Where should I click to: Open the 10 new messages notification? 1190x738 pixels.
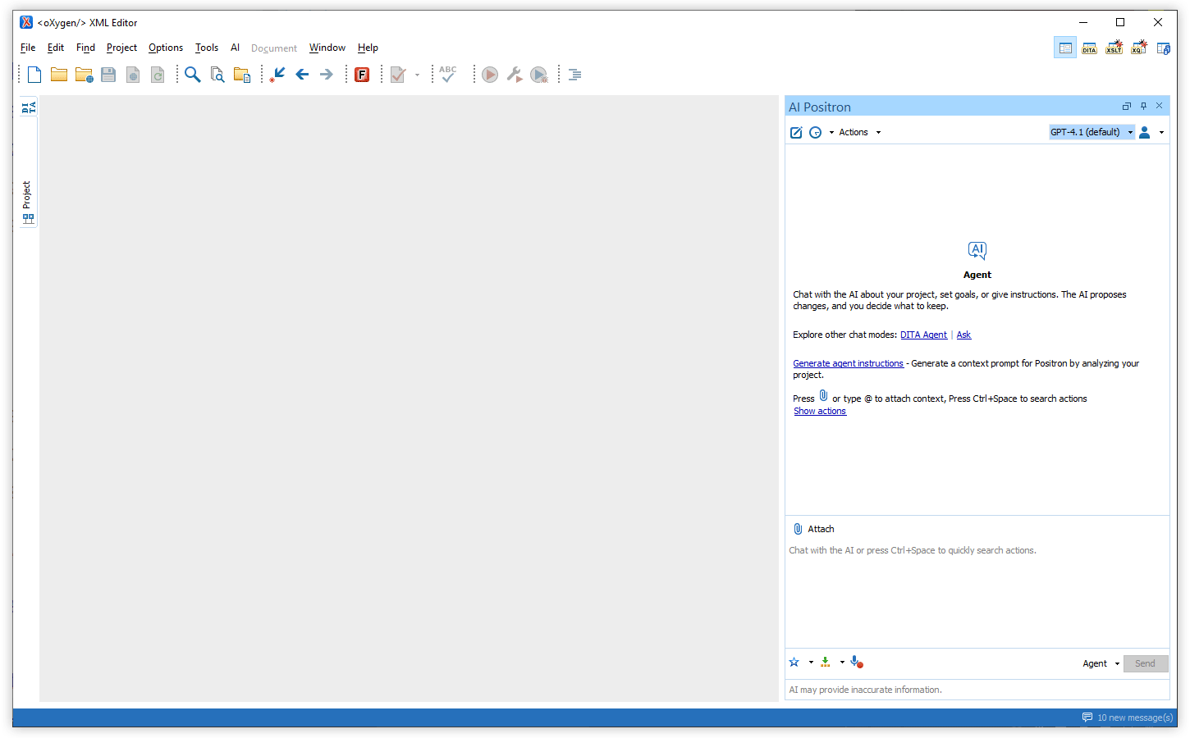click(1128, 717)
